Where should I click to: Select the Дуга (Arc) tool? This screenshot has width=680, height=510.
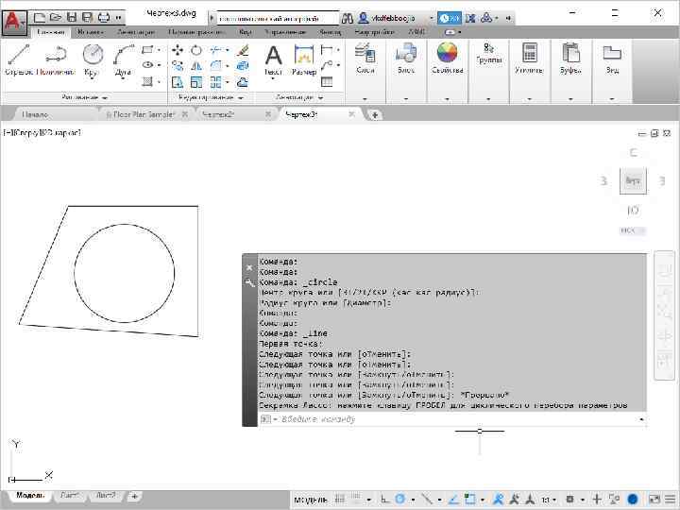click(123, 60)
